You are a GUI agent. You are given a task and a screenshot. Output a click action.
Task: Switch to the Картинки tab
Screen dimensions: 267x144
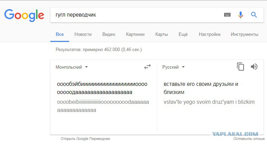(x=135, y=34)
